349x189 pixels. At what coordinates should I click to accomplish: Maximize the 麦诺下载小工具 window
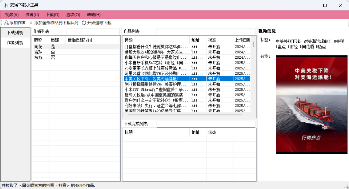[x=325, y=5]
